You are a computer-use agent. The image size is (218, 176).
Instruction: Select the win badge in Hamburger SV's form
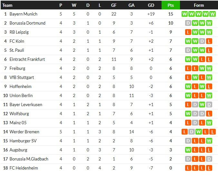[210, 141]
